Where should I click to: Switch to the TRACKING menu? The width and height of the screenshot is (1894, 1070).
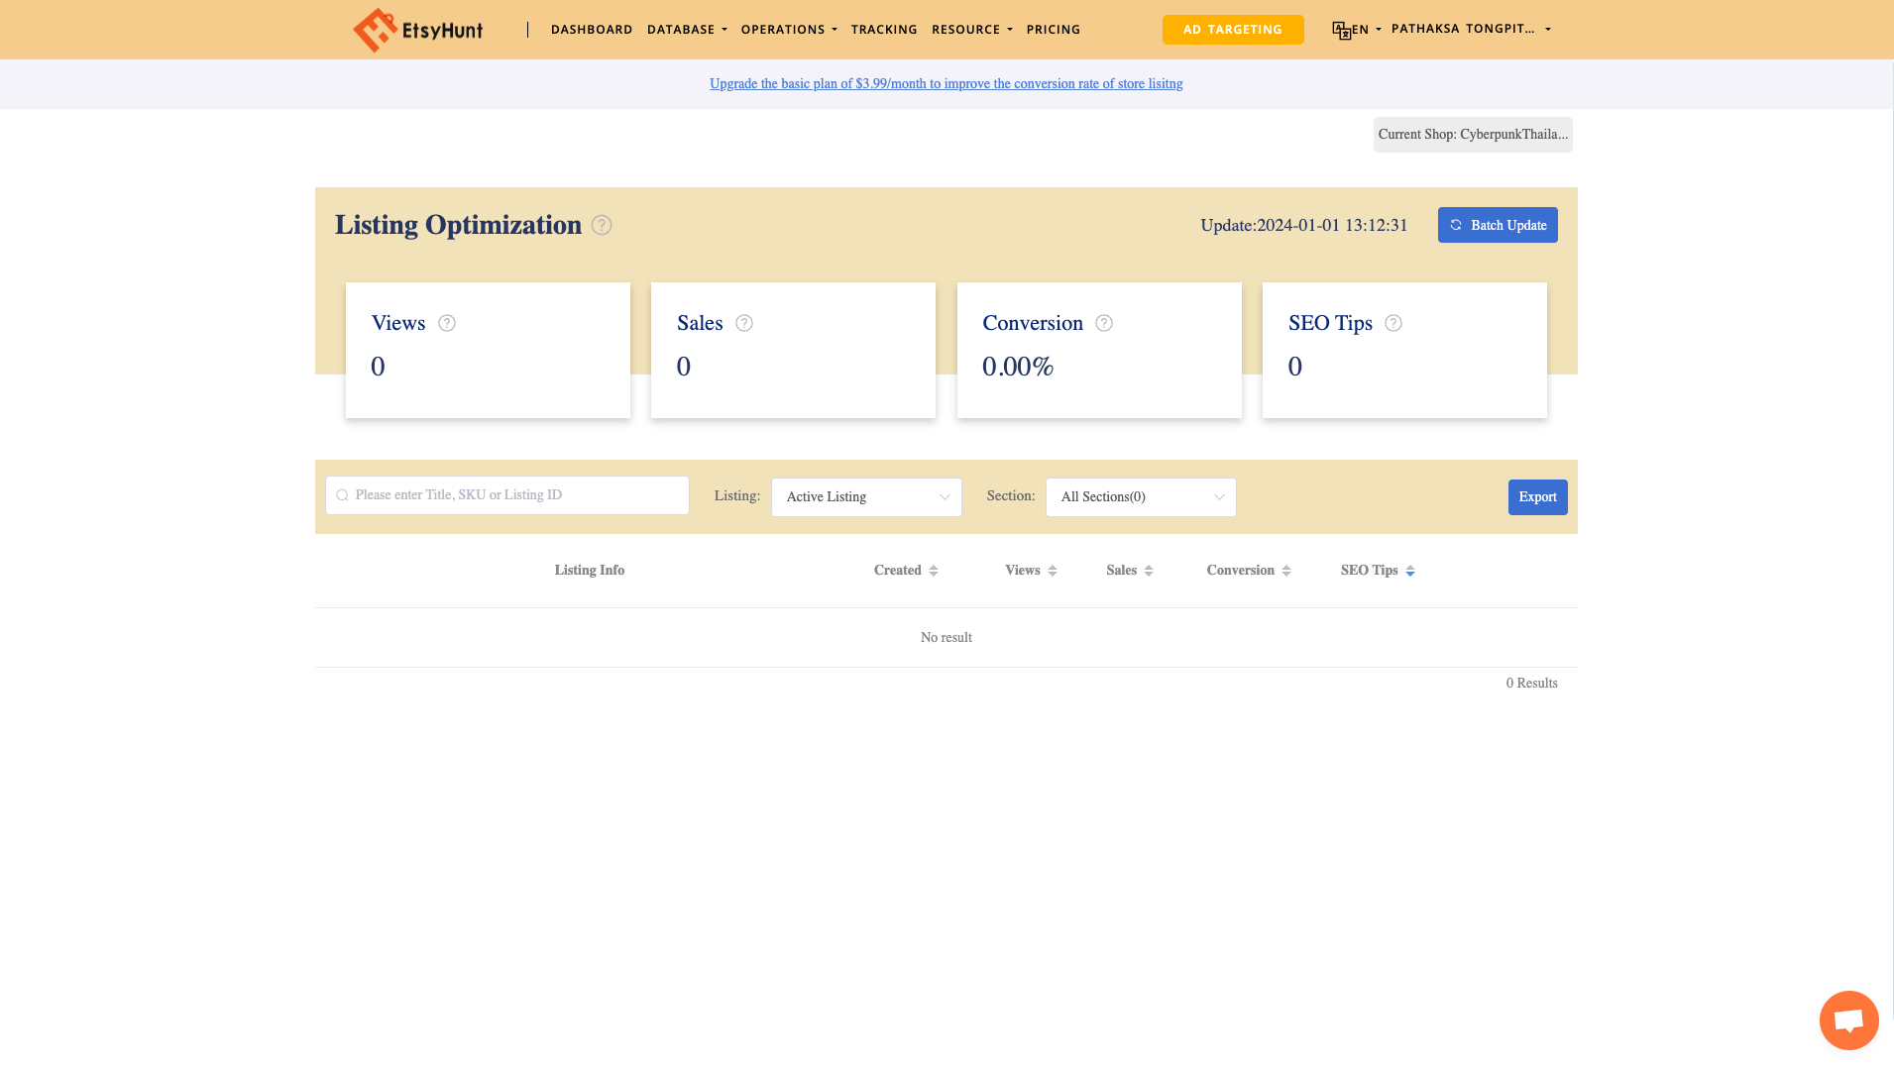pyautogui.click(x=884, y=29)
